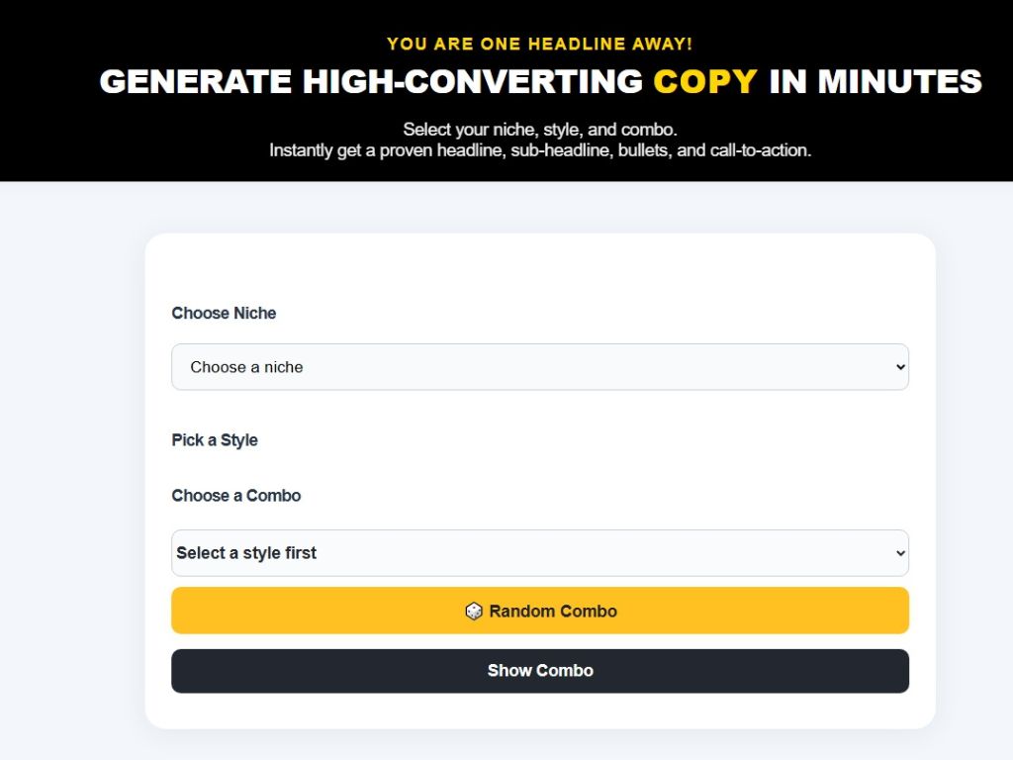Open the Select a style first dropdown

pyautogui.click(x=540, y=553)
